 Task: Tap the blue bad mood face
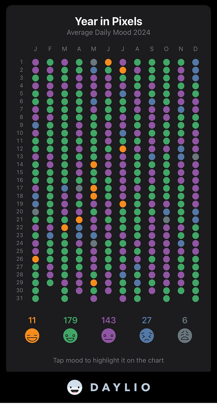(x=147, y=336)
